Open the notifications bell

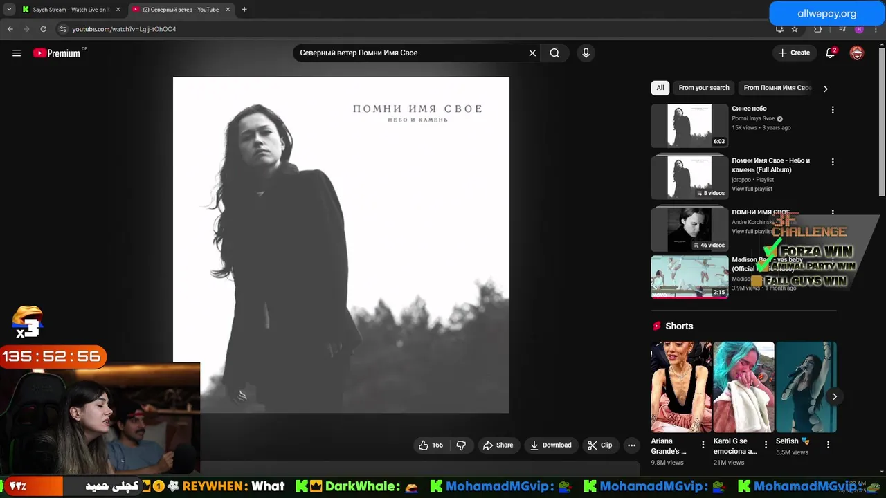pyautogui.click(x=831, y=53)
